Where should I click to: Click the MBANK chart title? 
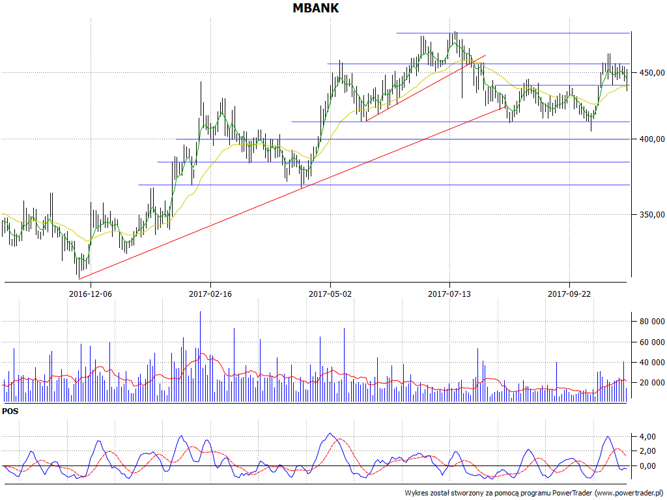pyautogui.click(x=316, y=8)
